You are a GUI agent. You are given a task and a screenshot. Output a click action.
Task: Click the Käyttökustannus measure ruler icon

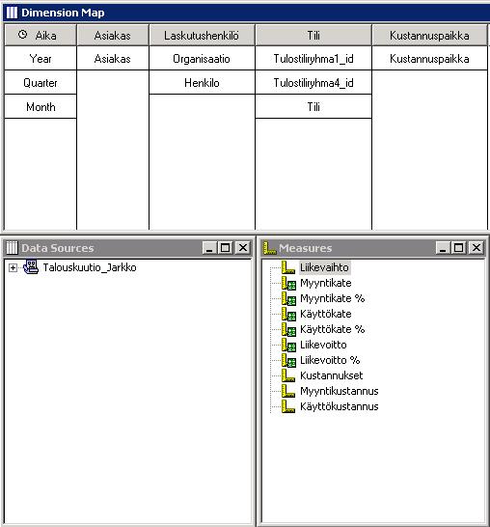pyautogui.click(x=288, y=406)
